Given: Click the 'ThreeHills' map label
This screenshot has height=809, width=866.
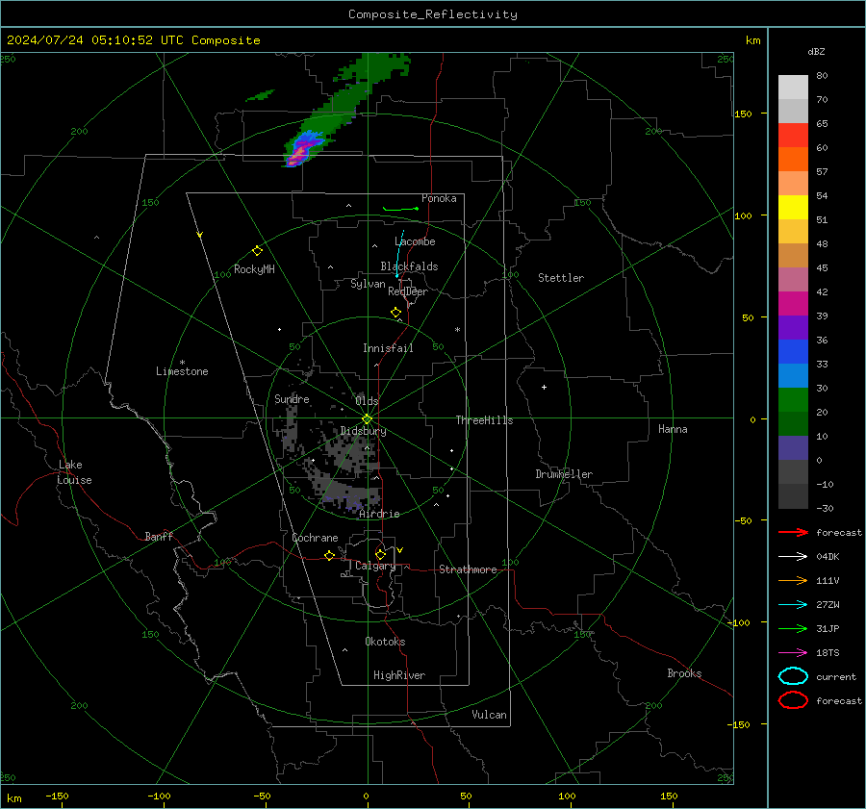Looking at the screenshot, I should (484, 420).
